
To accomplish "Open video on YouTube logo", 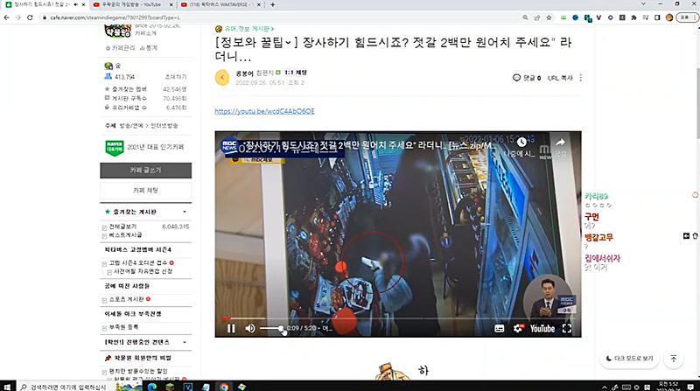I will (x=542, y=329).
